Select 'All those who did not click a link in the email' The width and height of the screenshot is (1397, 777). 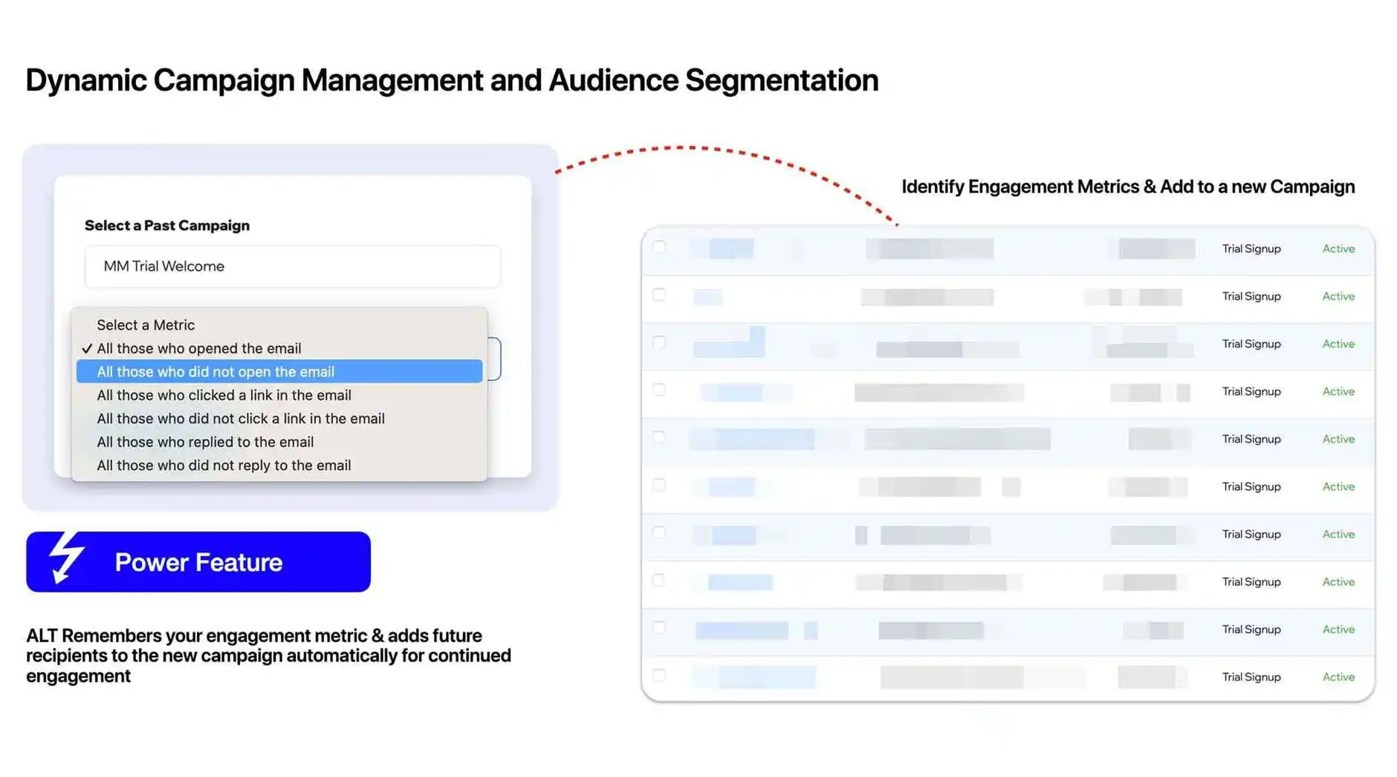click(x=240, y=419)
